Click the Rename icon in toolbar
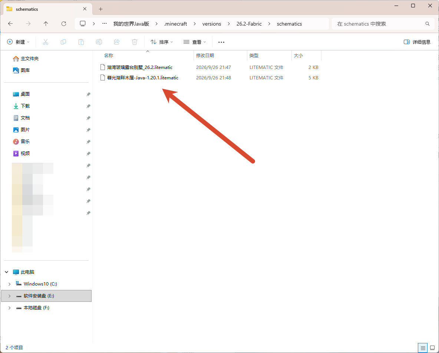Viewport: 439px width, 353px height. click(99, 42)
